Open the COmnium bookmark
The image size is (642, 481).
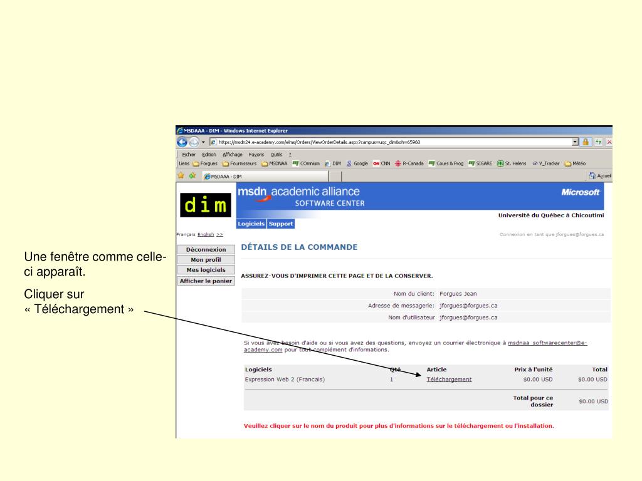(x=306, y=163)
